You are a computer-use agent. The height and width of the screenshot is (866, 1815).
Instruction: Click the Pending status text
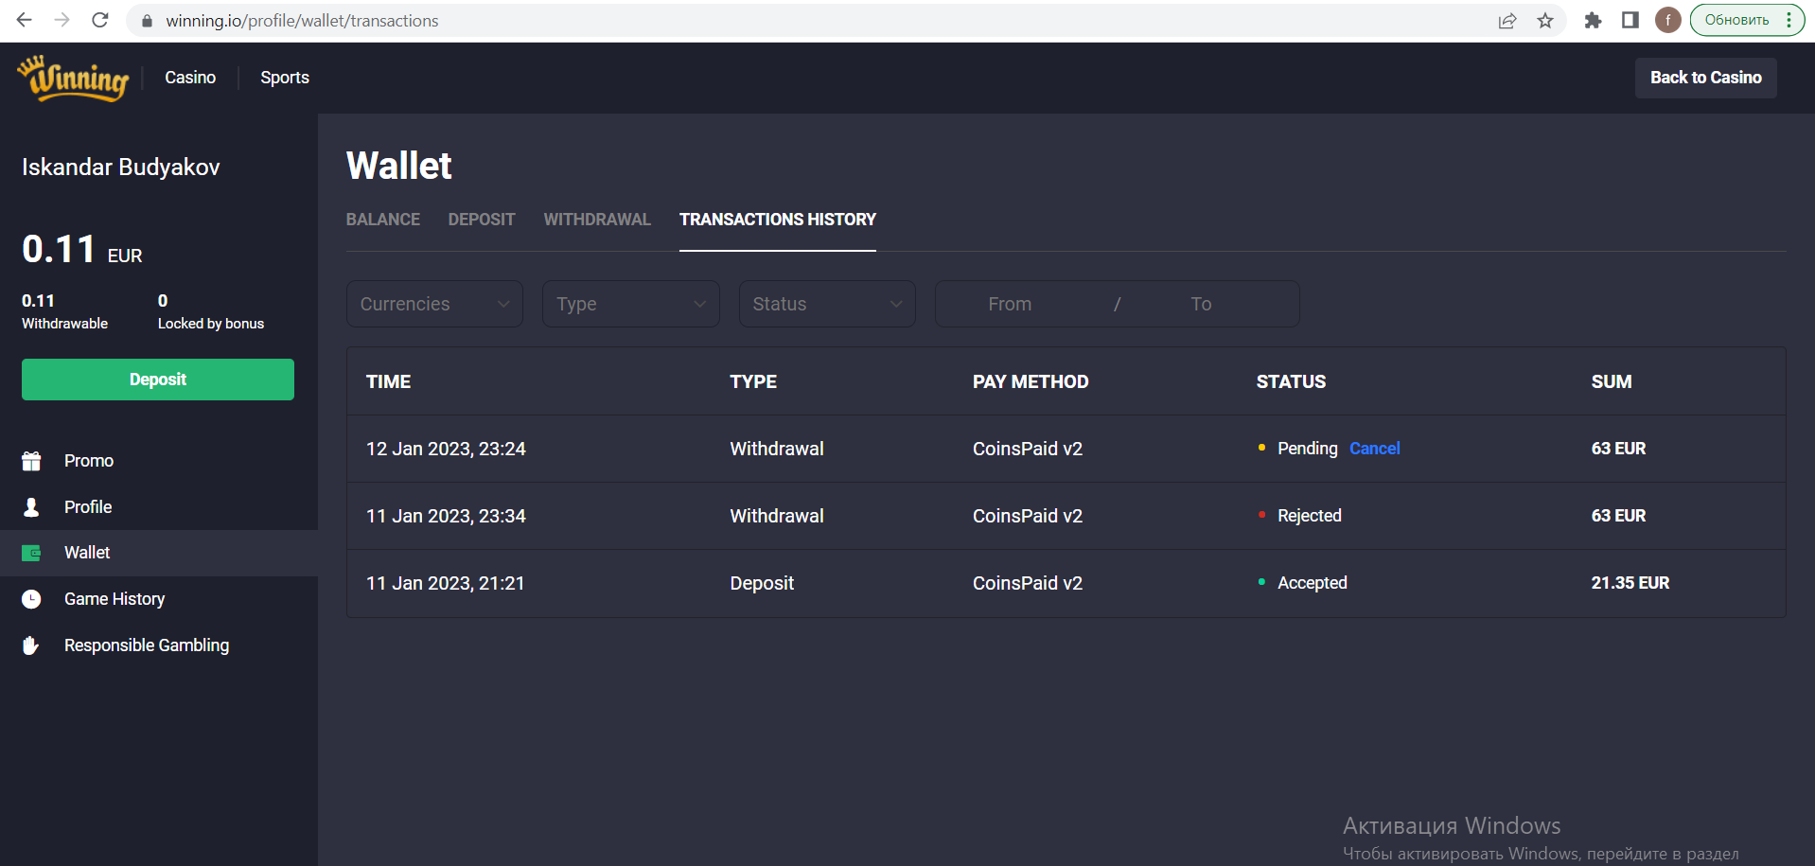click(1308, 449)
